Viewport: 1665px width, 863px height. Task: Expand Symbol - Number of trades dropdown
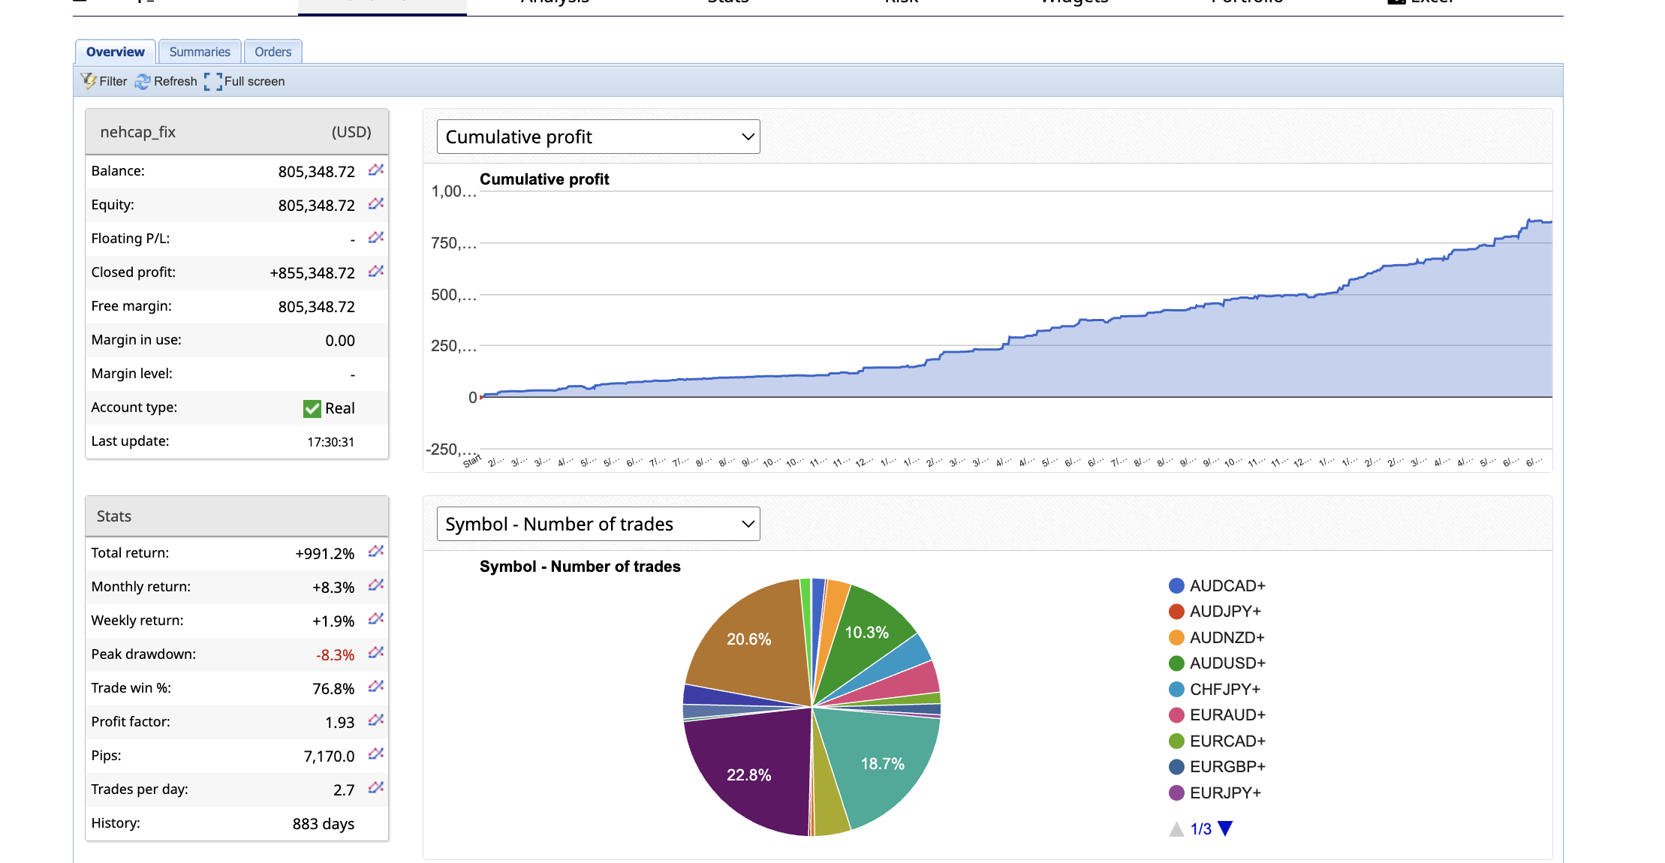coord(598,524)
